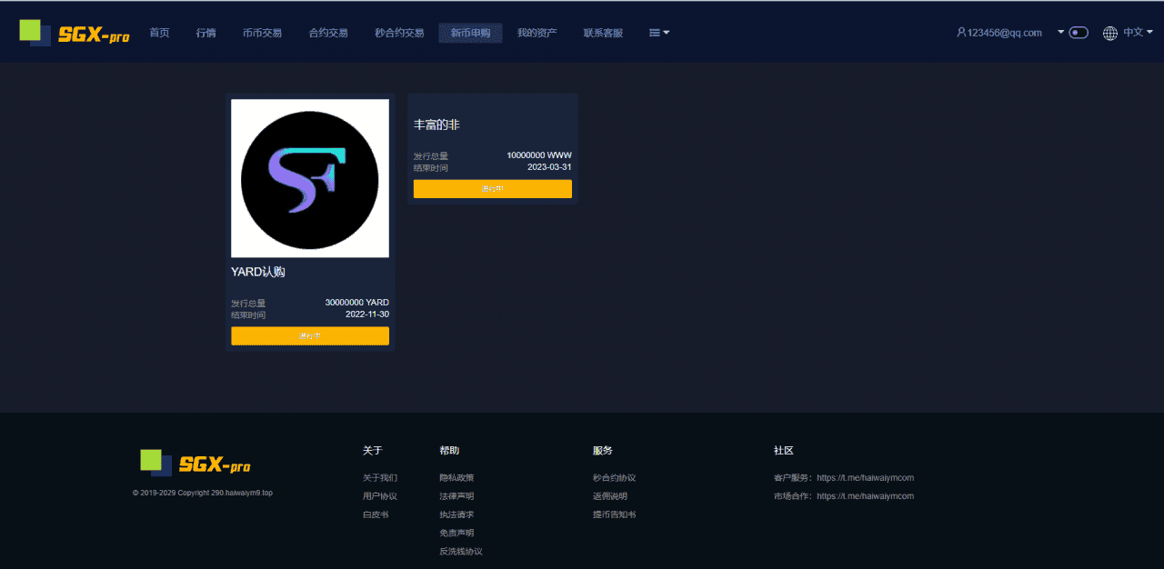Screen dimensions: 1164x569
Task: Open the 中文 language dropdown
Action: click(x=1138, y=33)
